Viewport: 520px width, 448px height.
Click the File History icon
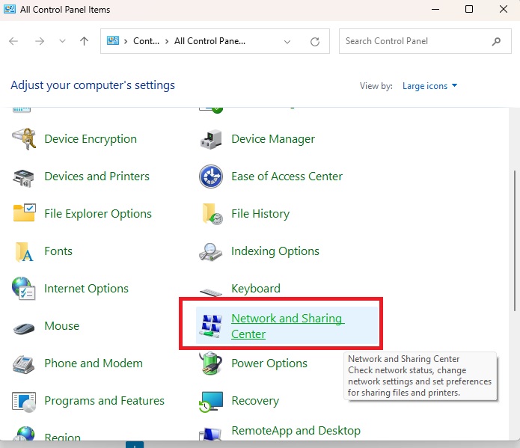click(x=212, y=214)
